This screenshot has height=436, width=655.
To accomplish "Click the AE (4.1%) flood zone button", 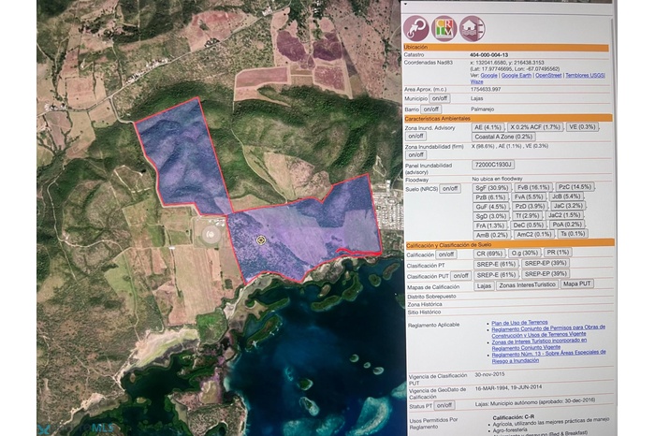I will [488, 126].
